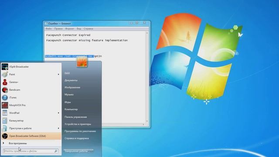
Task: Click the flower user account picture
Action: (82, 62)
